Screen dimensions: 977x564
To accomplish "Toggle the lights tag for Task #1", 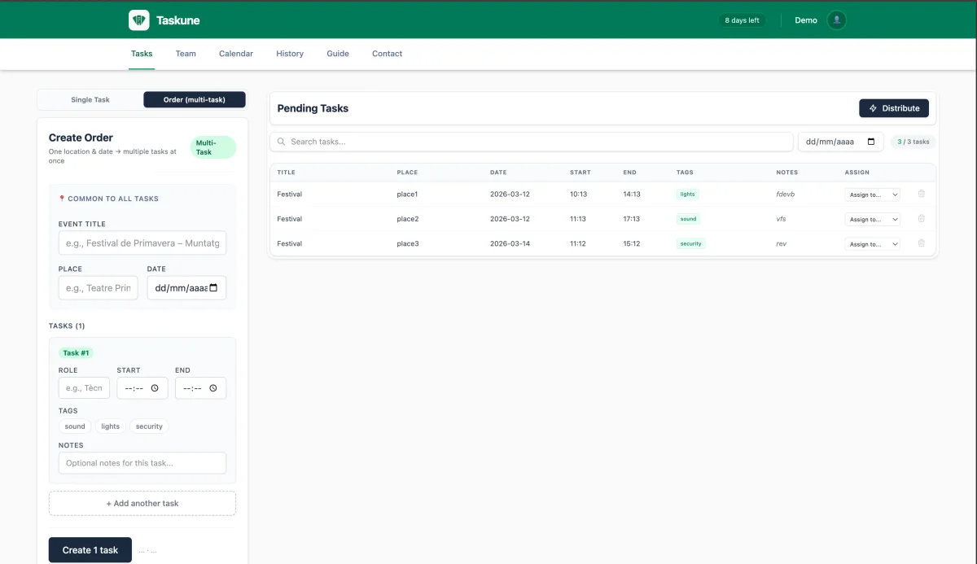I will (110, 426).
